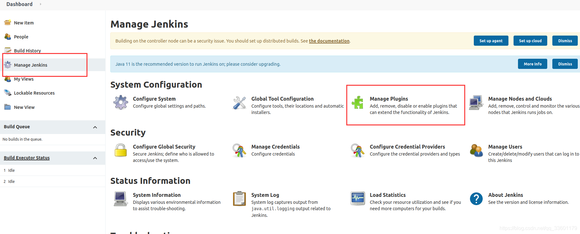Open the System Information title link
The height and width of the screenshot is (234, 580).
(x=157, y=195)
